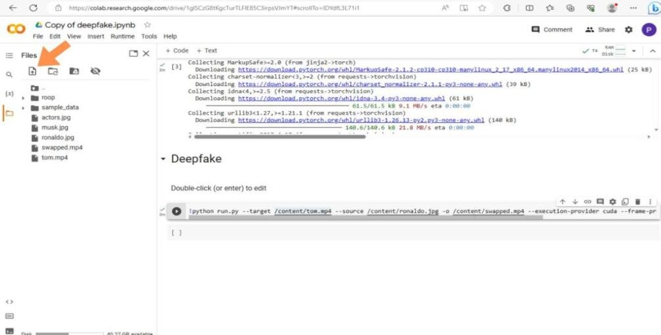Viewport: 661px width, 335px height.
Task: Expand the roop folder
Action: [x=24, y=98]
